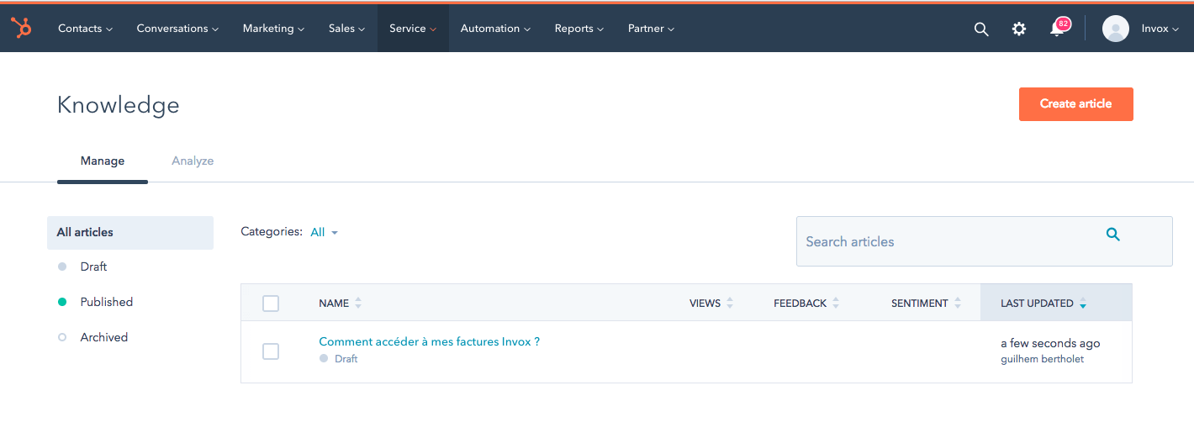Expand the Invox account dropdown
This screenshot has width=1194, height=433.
pos(1160,29)
